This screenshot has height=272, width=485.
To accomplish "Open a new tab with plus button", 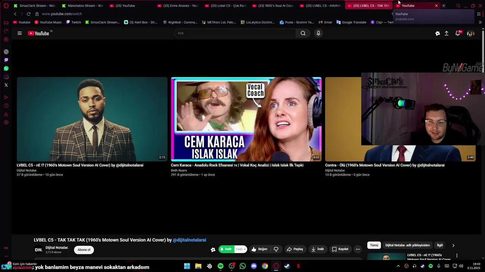I will pyautogui.click(x=444, y=6).
